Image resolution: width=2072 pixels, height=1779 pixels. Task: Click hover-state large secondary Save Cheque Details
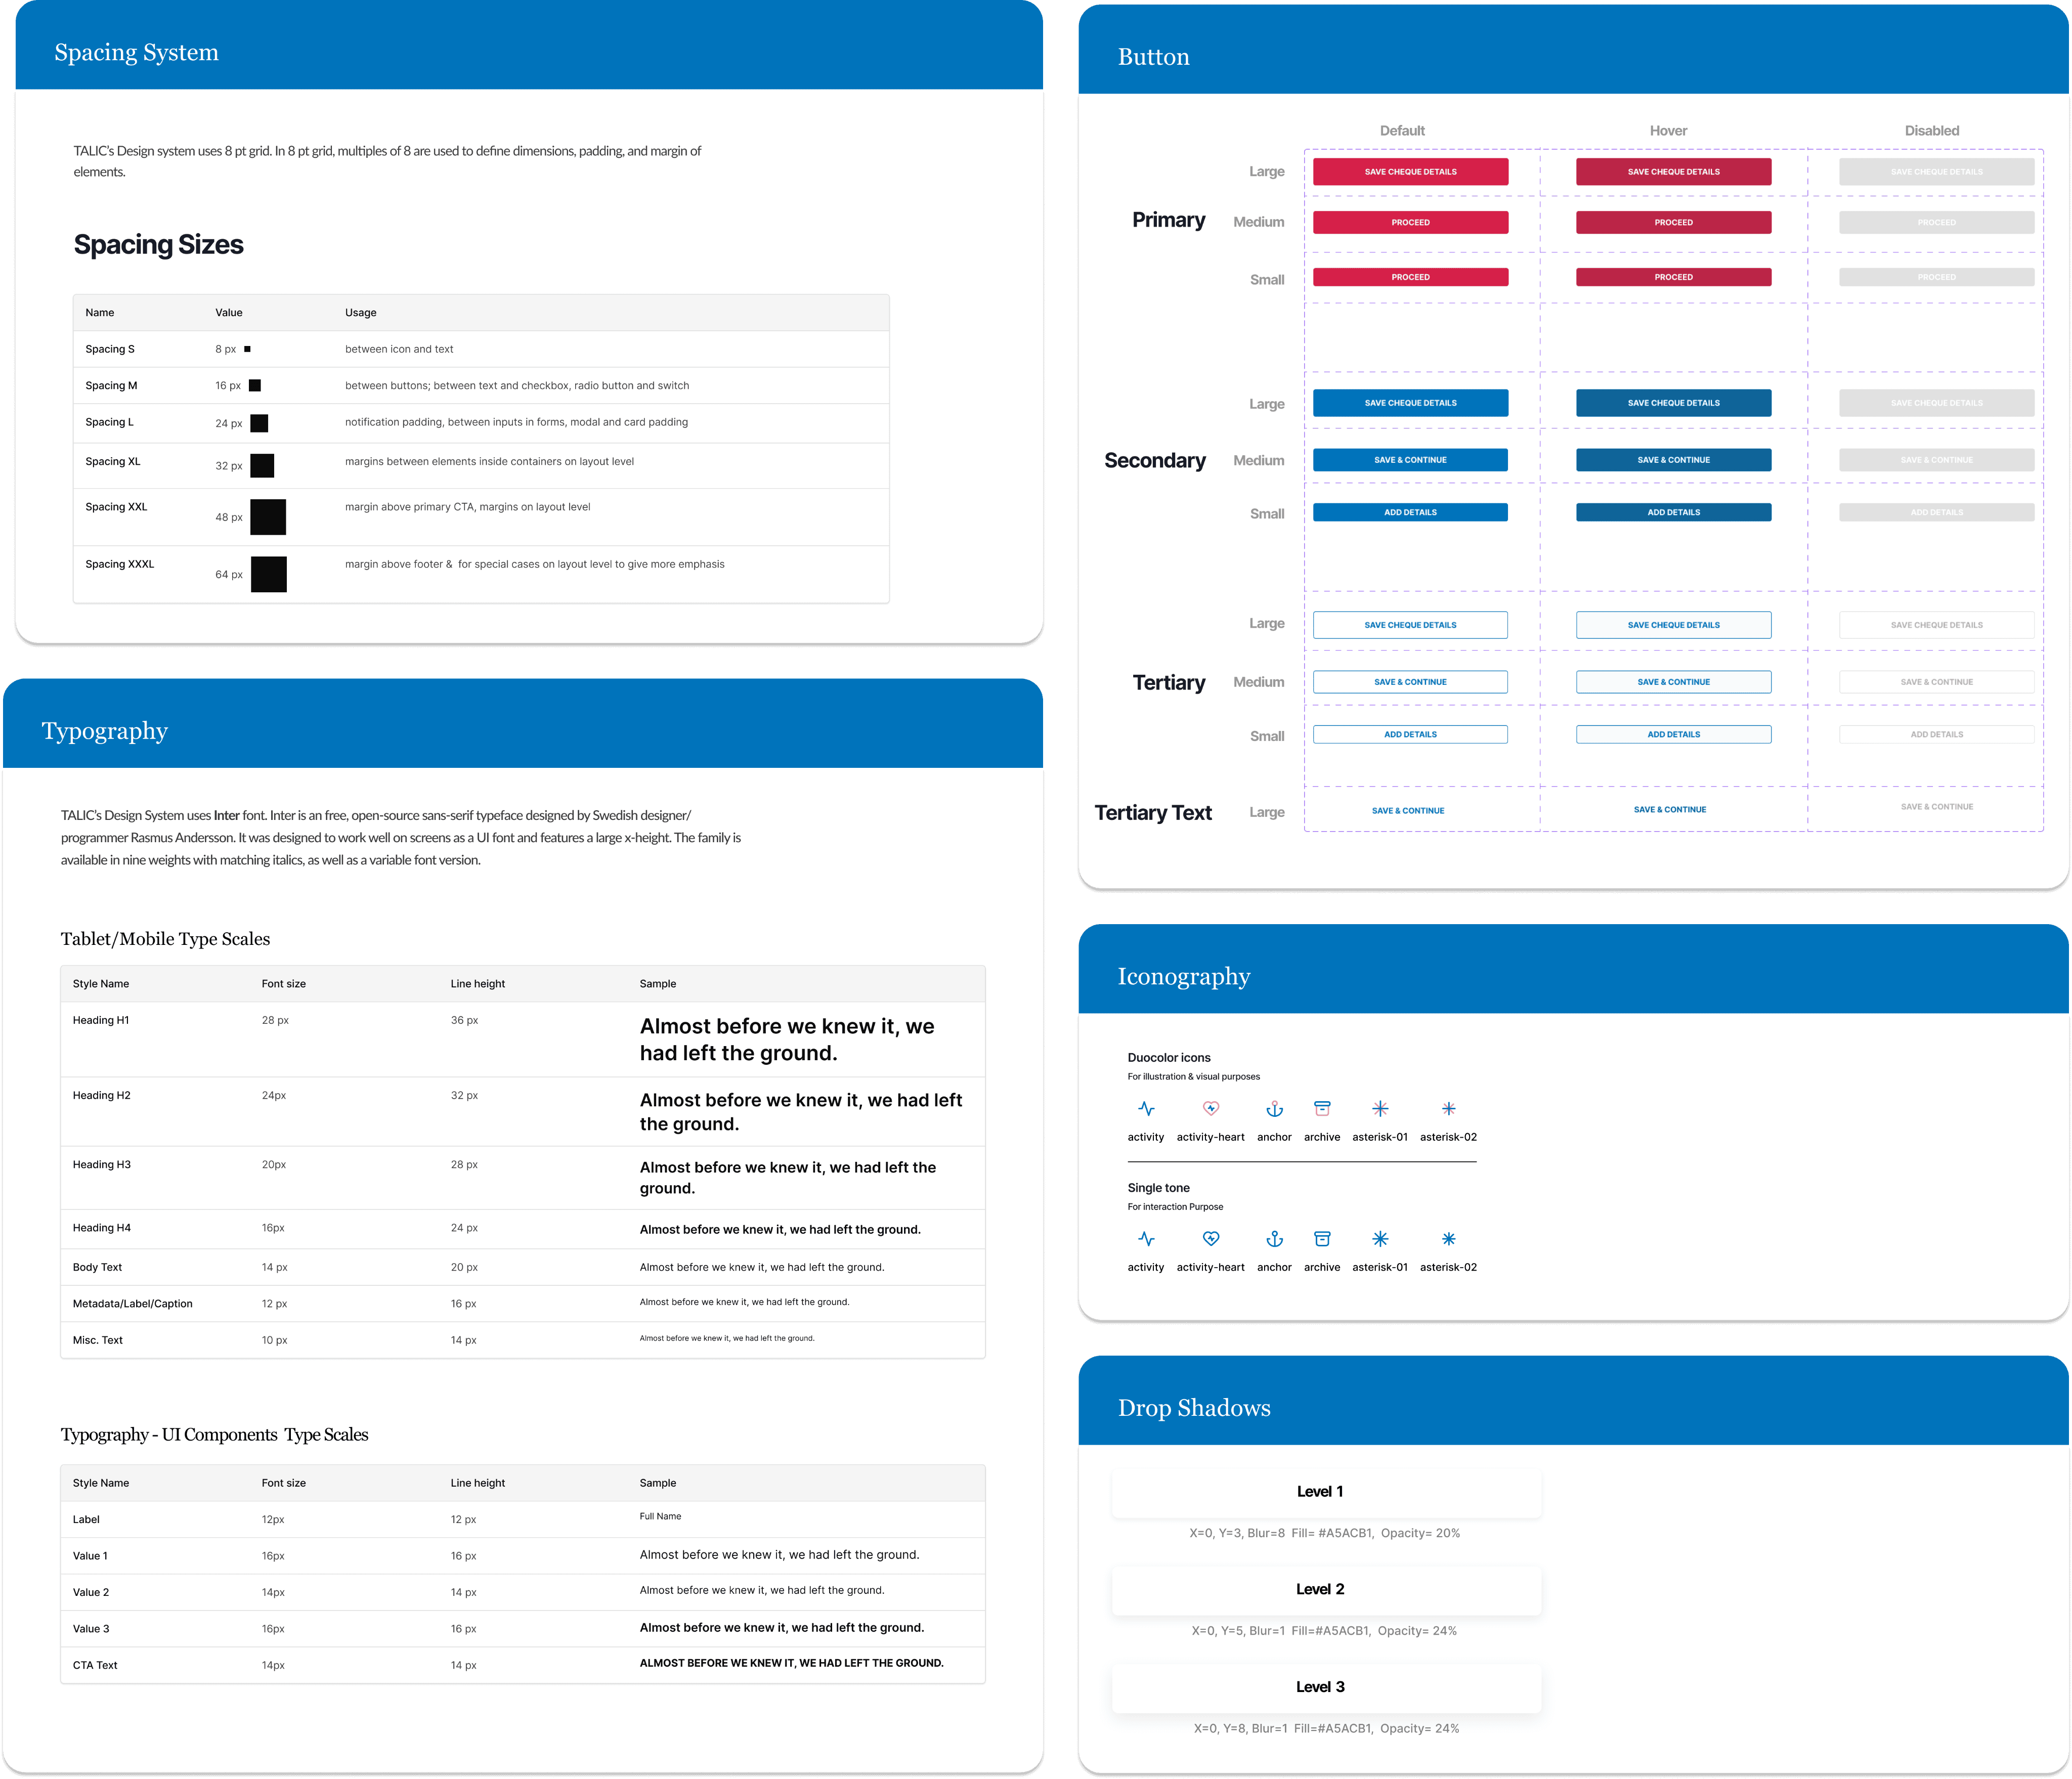pyautogui.click(x=1673, y=403)
